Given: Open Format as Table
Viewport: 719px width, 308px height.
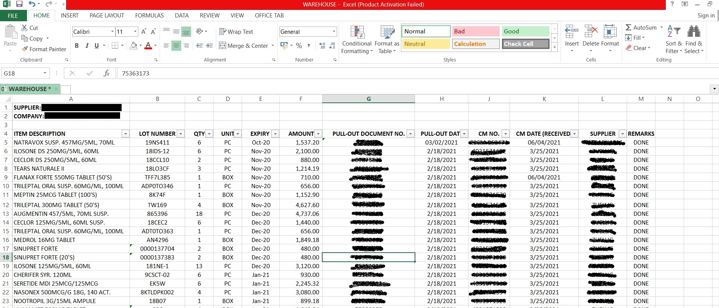Looking at the screenshot, I should pos(387,40).
